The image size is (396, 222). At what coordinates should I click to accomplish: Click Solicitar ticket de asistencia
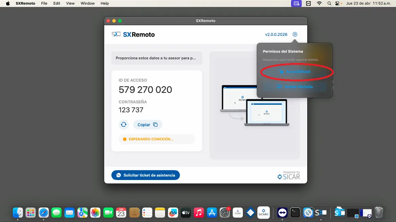pos(145,175)
